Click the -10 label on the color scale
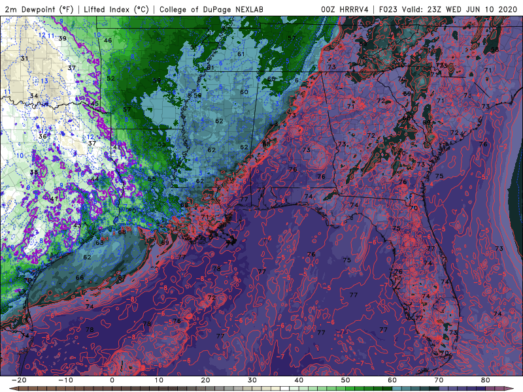Image resolution: width=523 pixels, height=392 pixels. 65,380
